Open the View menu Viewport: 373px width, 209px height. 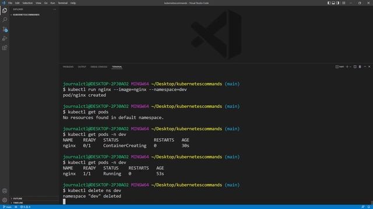coord(38,3)
